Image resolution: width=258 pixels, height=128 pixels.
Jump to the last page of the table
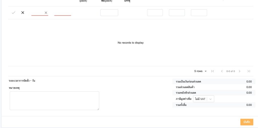pyautogui.click(x=249, y=71)
